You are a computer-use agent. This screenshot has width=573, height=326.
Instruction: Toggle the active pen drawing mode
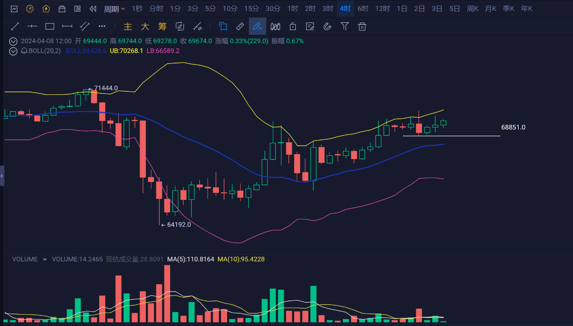258,27
